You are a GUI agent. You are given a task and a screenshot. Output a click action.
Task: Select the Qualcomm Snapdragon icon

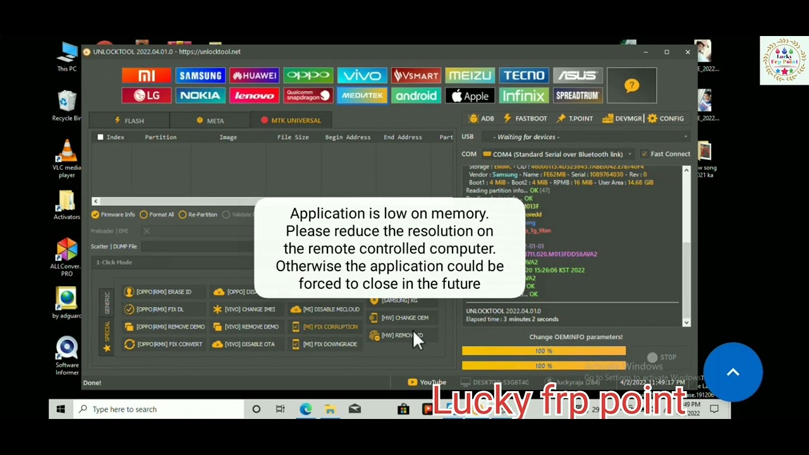pos(308,95)
